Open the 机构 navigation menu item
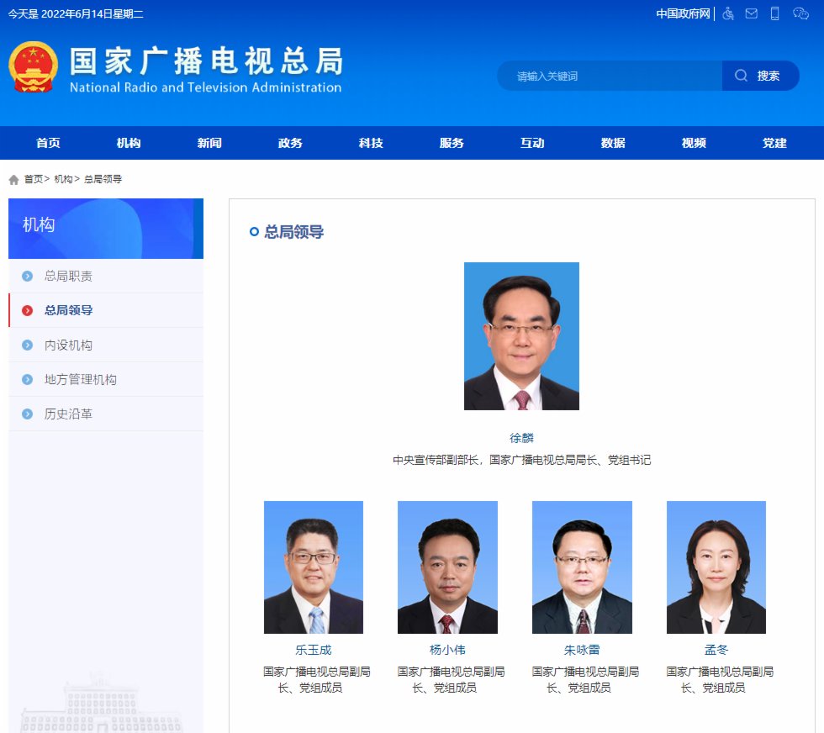Screen dimensions: 824x733 click(129, 143)
